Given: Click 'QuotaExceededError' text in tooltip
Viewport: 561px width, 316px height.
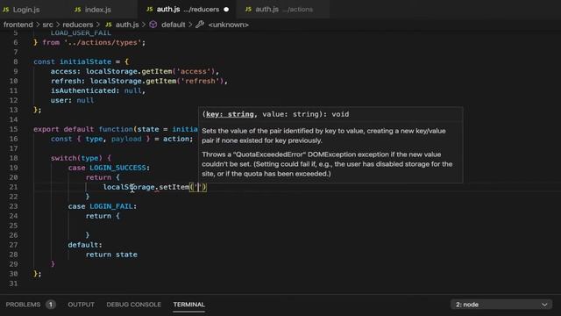Looking at the screenshot, I should point(269,154).
